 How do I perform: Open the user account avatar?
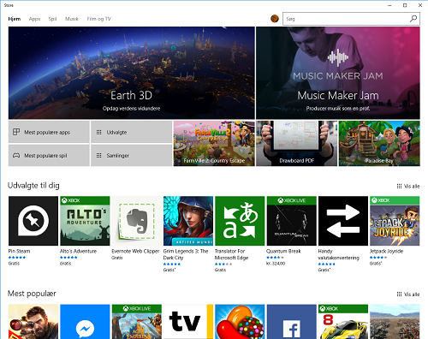click(275, 19)
